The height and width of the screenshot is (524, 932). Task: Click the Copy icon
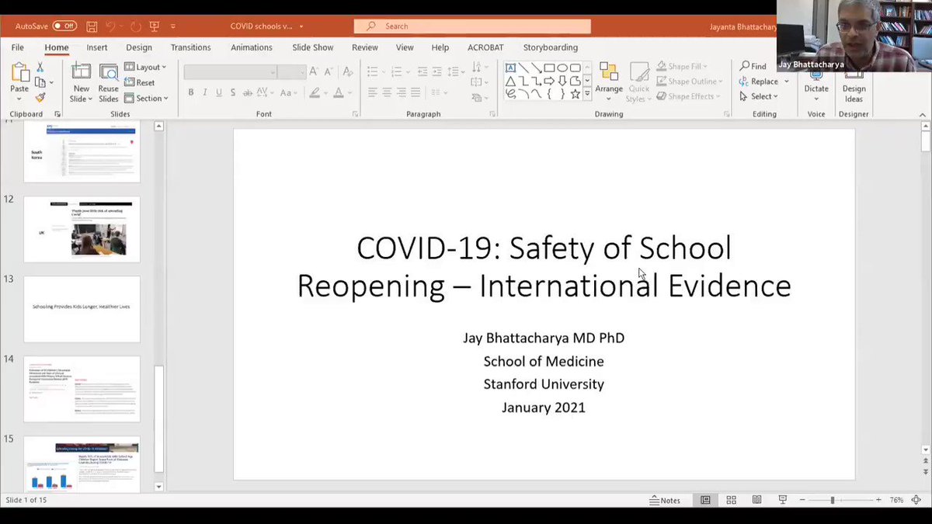(x=40, y=82)
